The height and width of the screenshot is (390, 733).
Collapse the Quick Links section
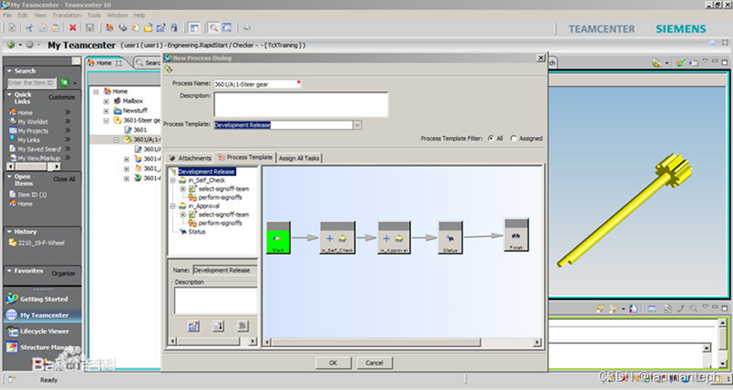[9, 95]
